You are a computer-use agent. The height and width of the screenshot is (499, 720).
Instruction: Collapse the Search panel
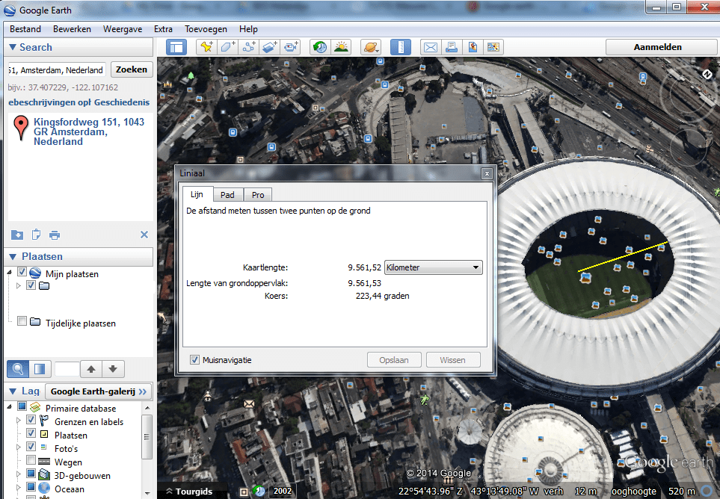click(13, 47)
